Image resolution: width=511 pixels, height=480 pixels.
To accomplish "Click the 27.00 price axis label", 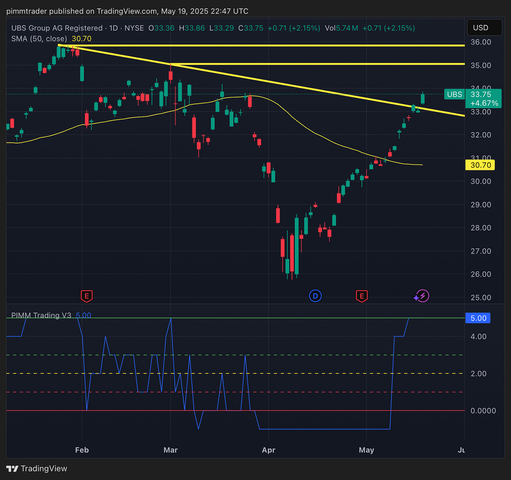I will 480,251.
